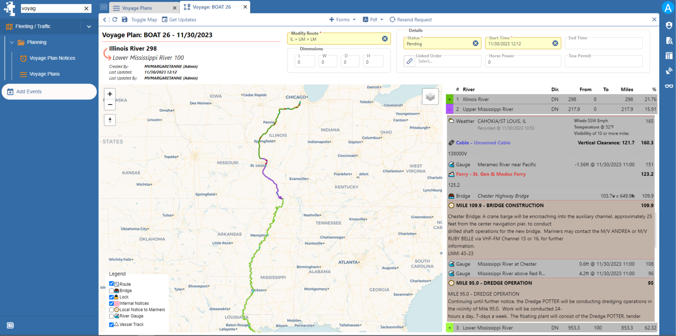Click the Resend Request button
The width and height of the screenshot is (676, 336).
click(410, 19)
